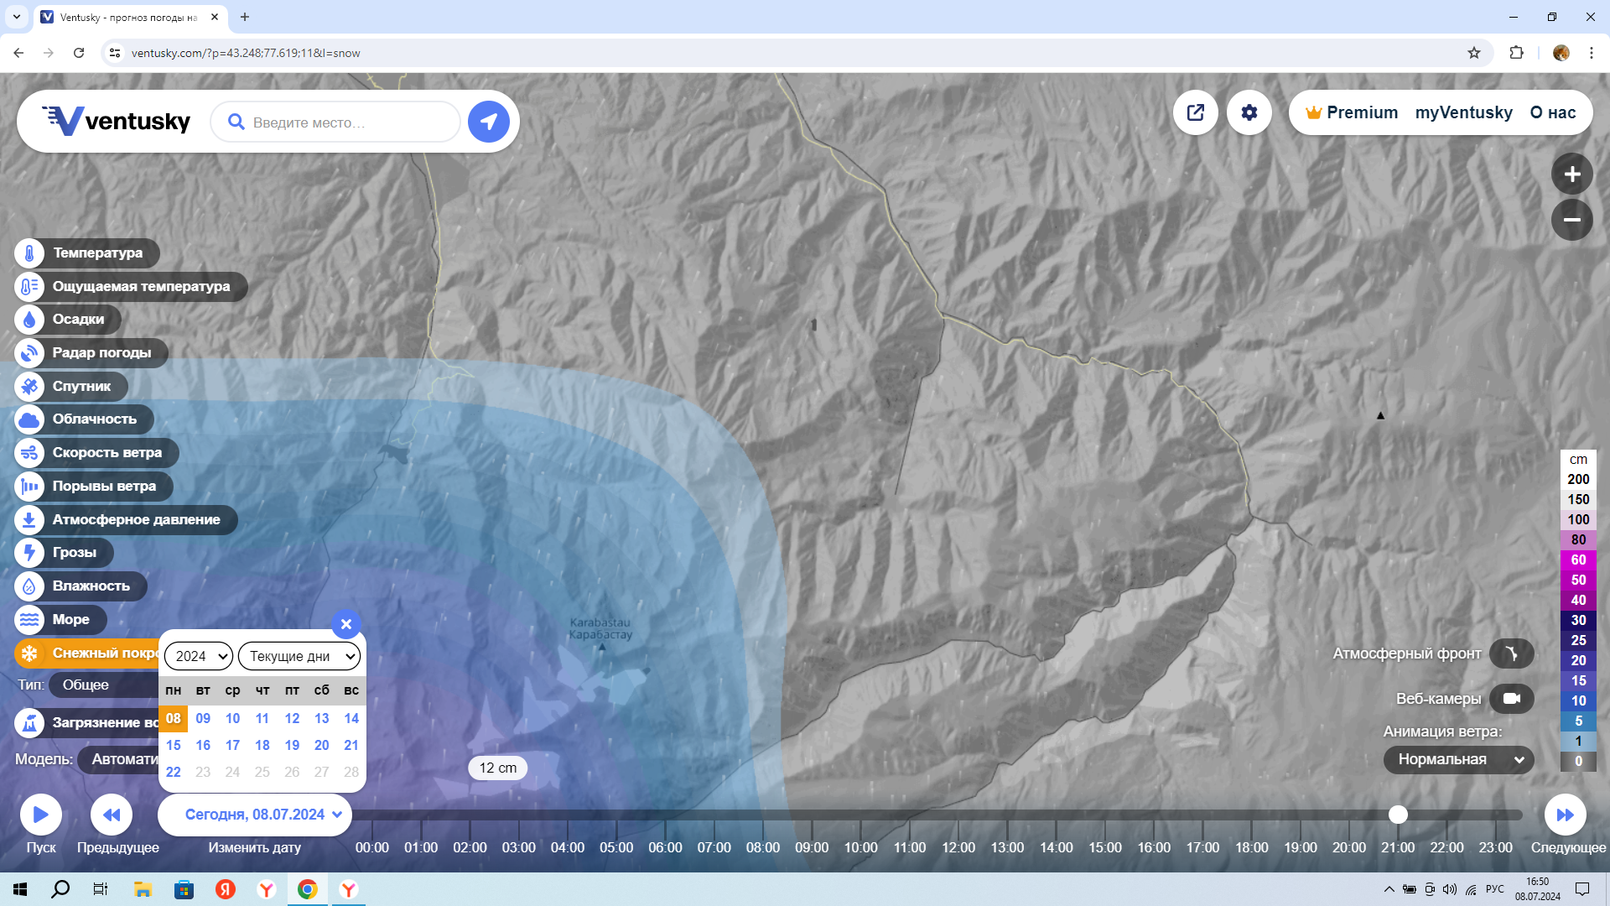Focus the place search field
Viewport: 1610px width, 906px height.
point(335,122)
